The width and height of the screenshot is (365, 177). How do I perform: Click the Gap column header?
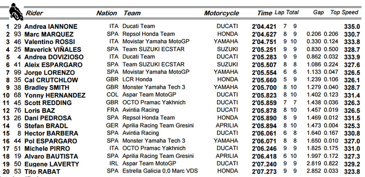tap(318, 13)
